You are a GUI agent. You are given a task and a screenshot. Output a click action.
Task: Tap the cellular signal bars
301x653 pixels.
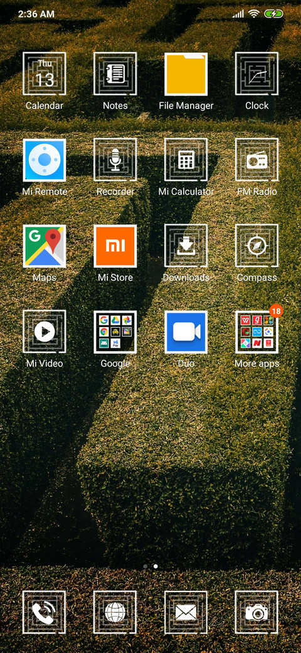pos(238,14)
